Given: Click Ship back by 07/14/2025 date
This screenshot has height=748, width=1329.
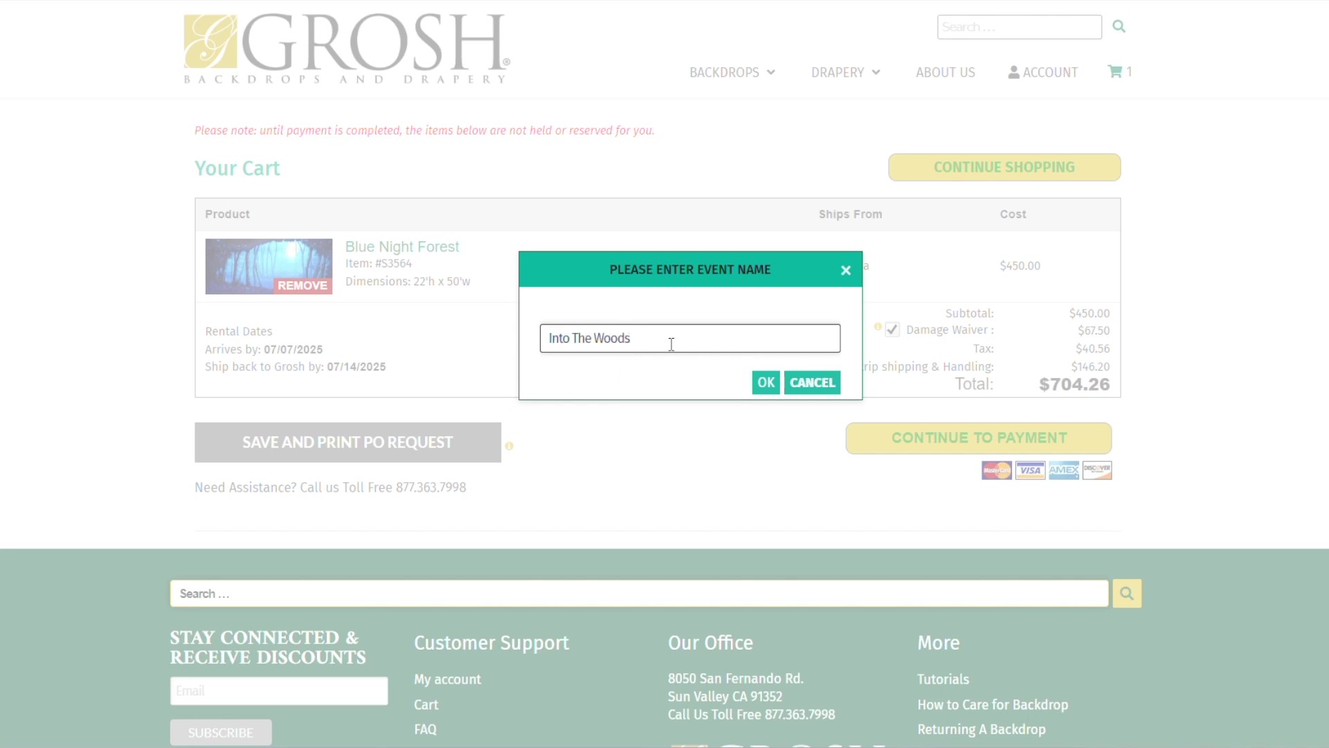Looking at the screenshot, I should tap(296, 367).
